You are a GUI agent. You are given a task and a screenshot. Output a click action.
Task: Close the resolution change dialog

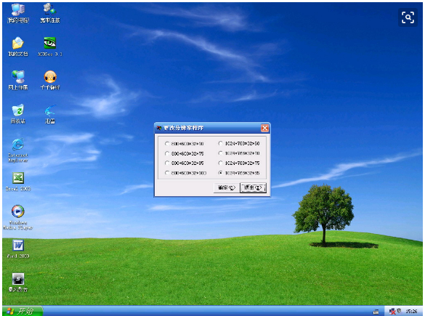265,128
